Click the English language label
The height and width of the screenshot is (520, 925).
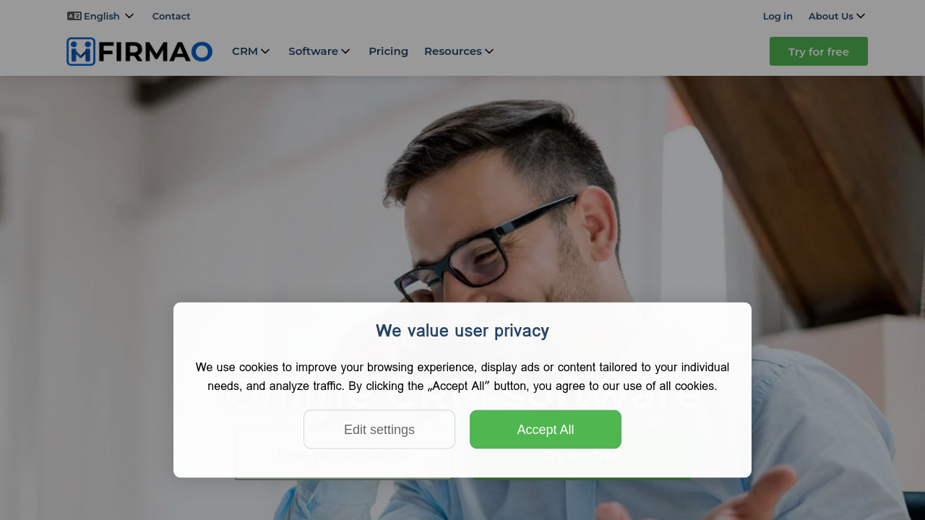102,16
